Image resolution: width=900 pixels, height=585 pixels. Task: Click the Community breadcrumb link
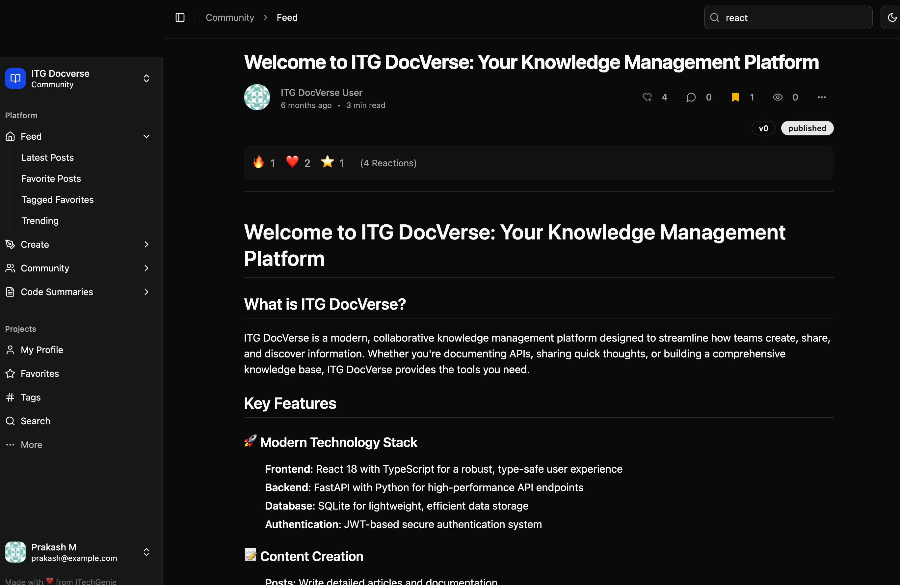[x=229, y=17]
